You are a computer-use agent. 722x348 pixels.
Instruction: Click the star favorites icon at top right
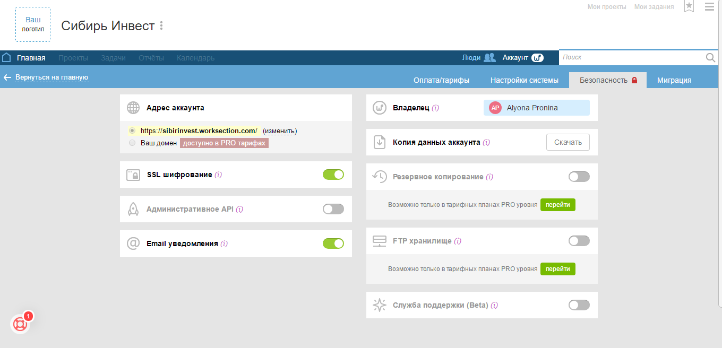click(x=689, y=6)
